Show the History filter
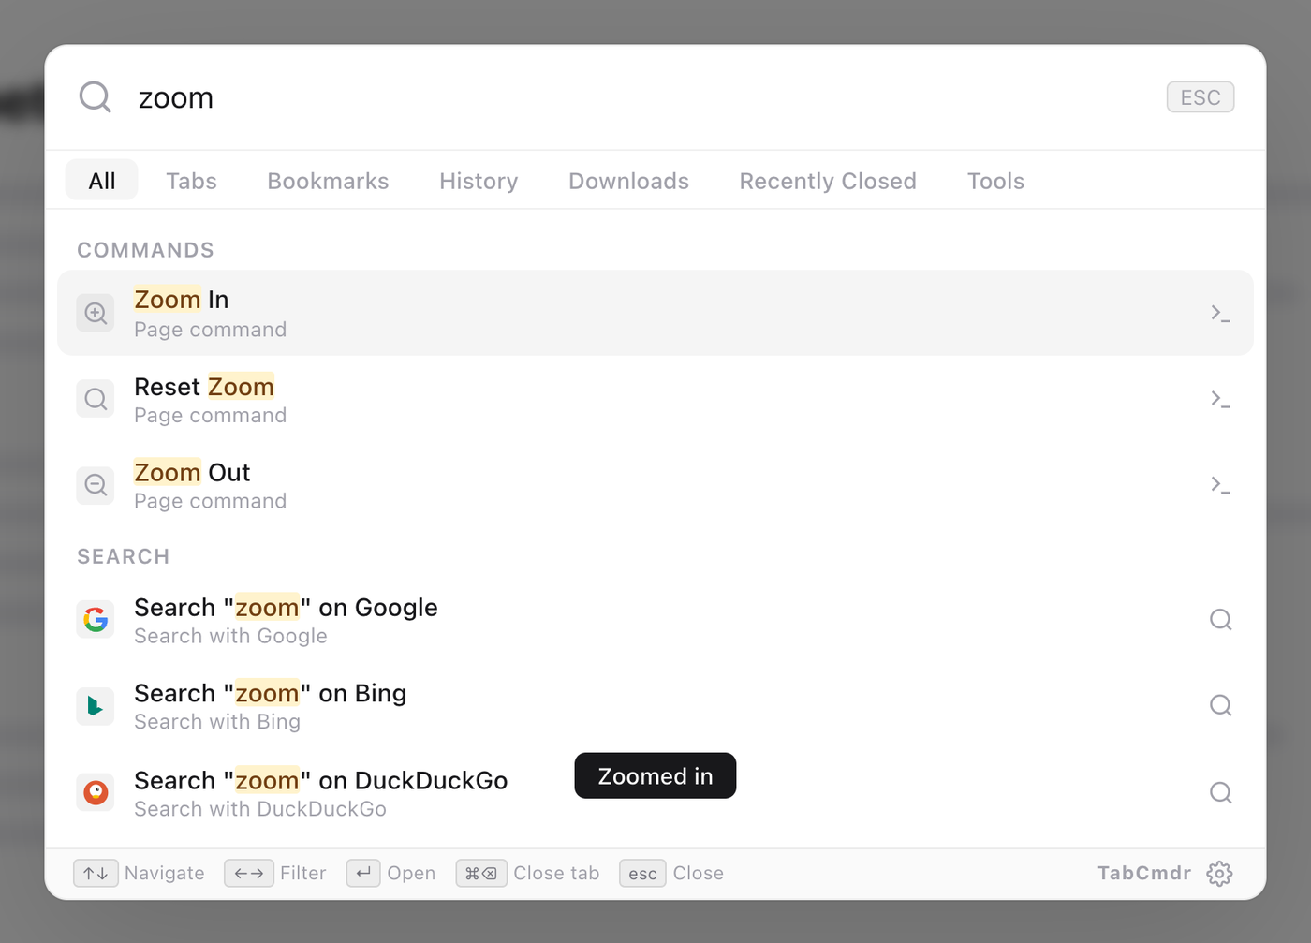1311x943 pixels. tap(479, 181)
